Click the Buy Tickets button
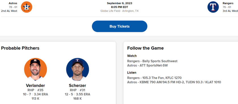The image size is (238, 104). [120, 26]
